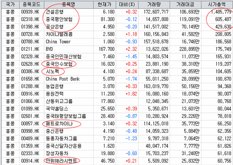The width and height of the screenshot is (233, 165).
Task: Click stock code 02328.HK
Action: tap(30, 57)
